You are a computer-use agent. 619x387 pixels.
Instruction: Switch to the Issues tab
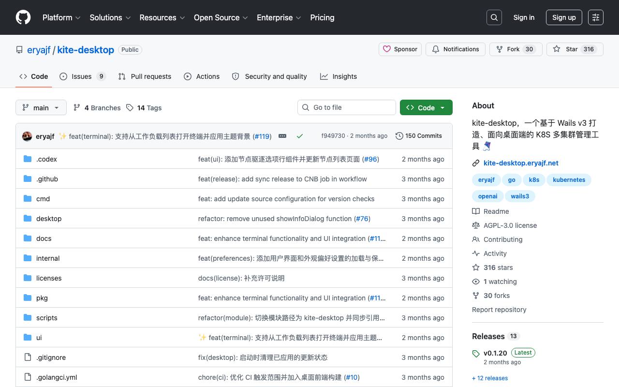(x=83, y=76)
